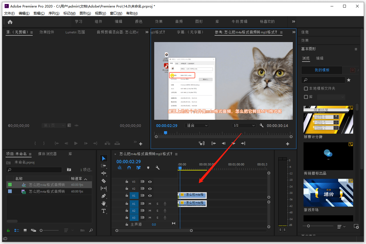
Task: Click the project panel search field
Action: click(34, 170)
